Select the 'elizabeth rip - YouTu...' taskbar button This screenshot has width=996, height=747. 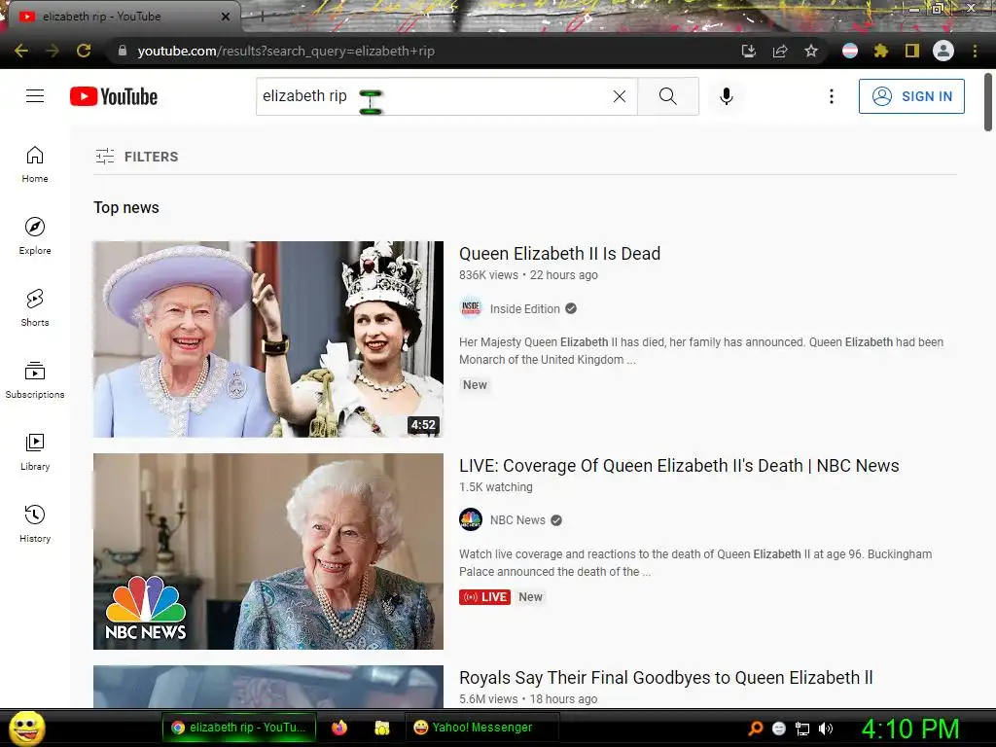tap(239, 728)
